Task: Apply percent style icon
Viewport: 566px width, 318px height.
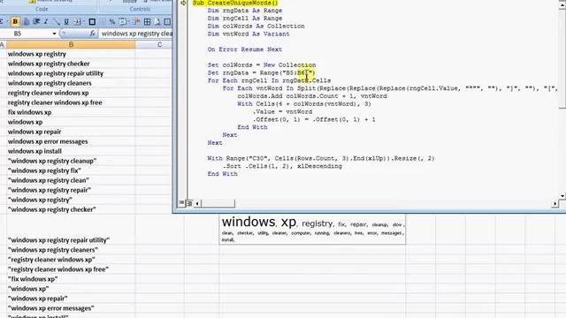Action: 112,22
